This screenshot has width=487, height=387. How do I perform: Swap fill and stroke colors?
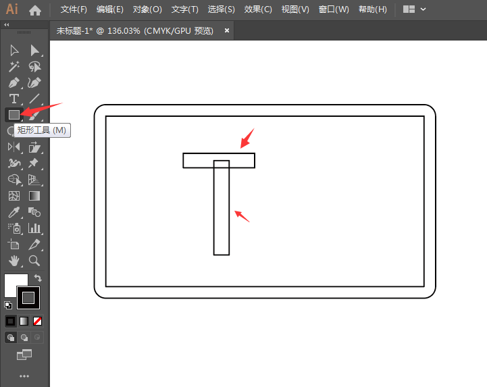coord(38,278)
